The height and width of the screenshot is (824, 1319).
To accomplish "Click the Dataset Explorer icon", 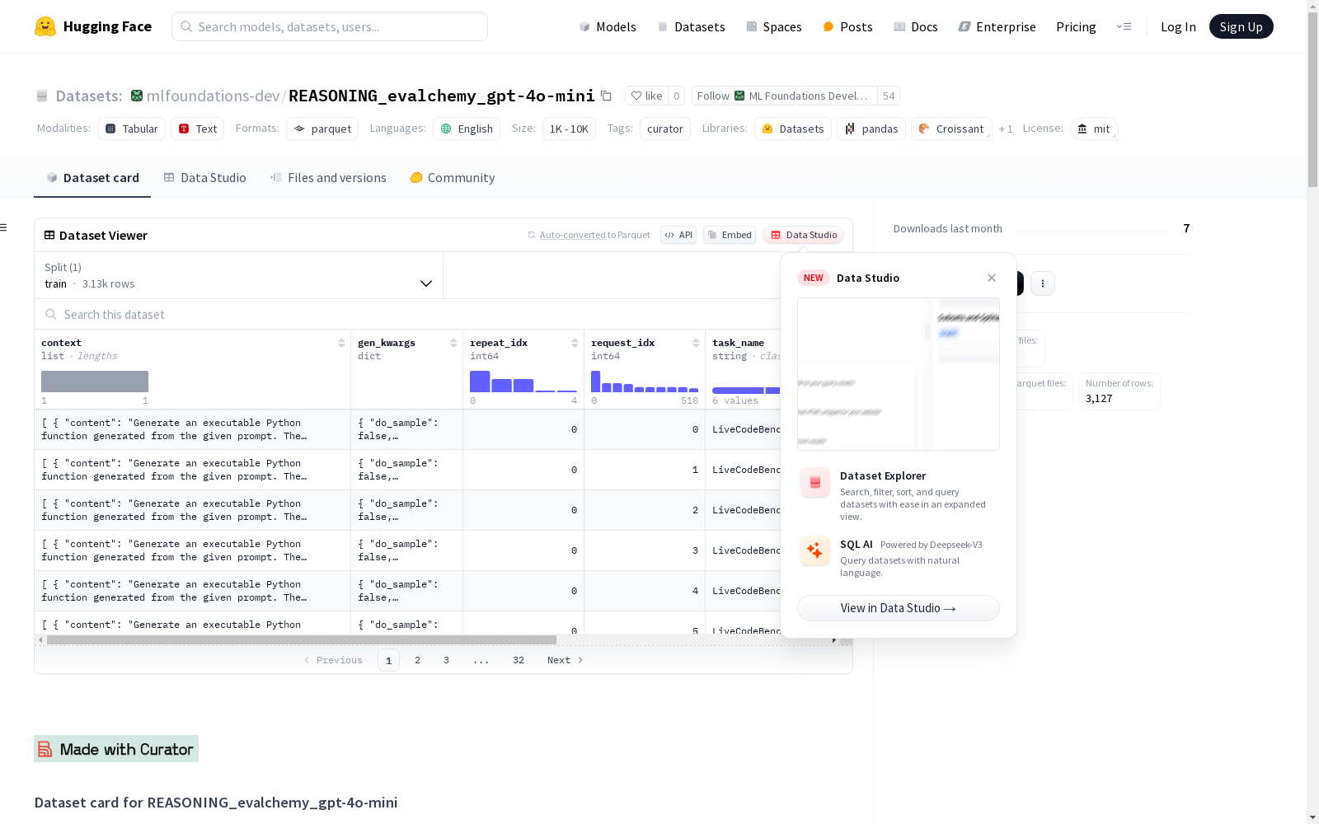I will pyautogui.click(x=815, y=483).
